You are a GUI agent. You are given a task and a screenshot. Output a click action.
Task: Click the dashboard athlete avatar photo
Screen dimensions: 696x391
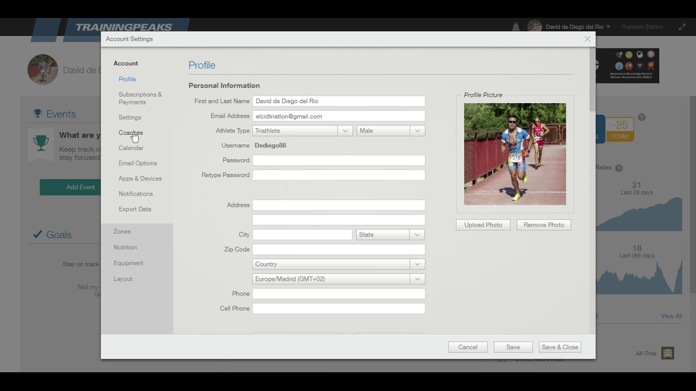coord(43,70)
